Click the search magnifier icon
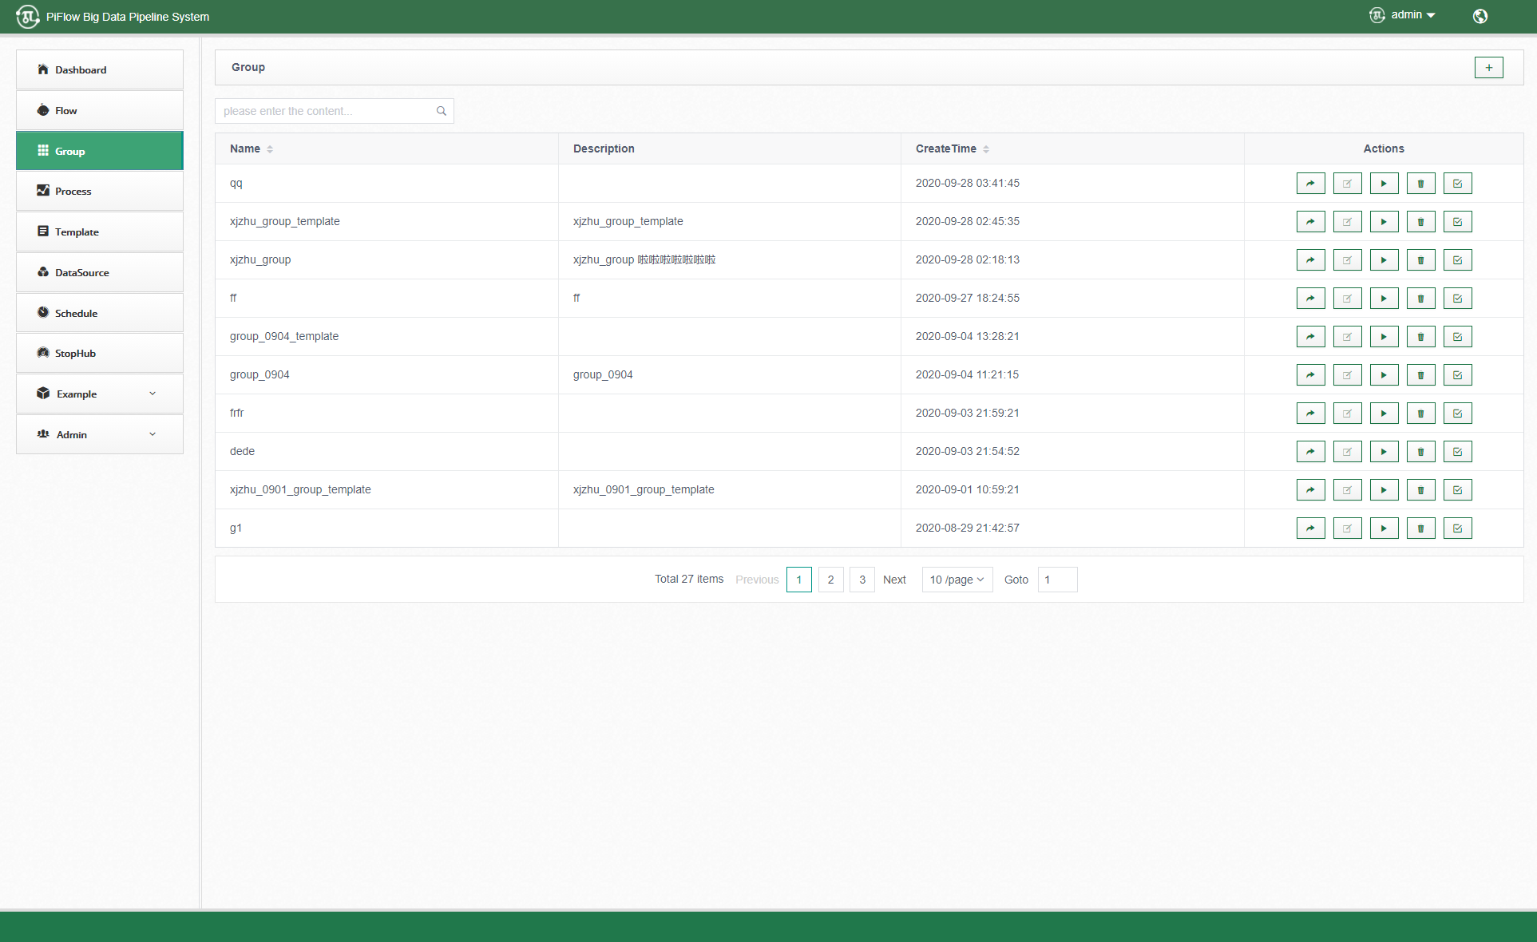 [x=441, y=111]
